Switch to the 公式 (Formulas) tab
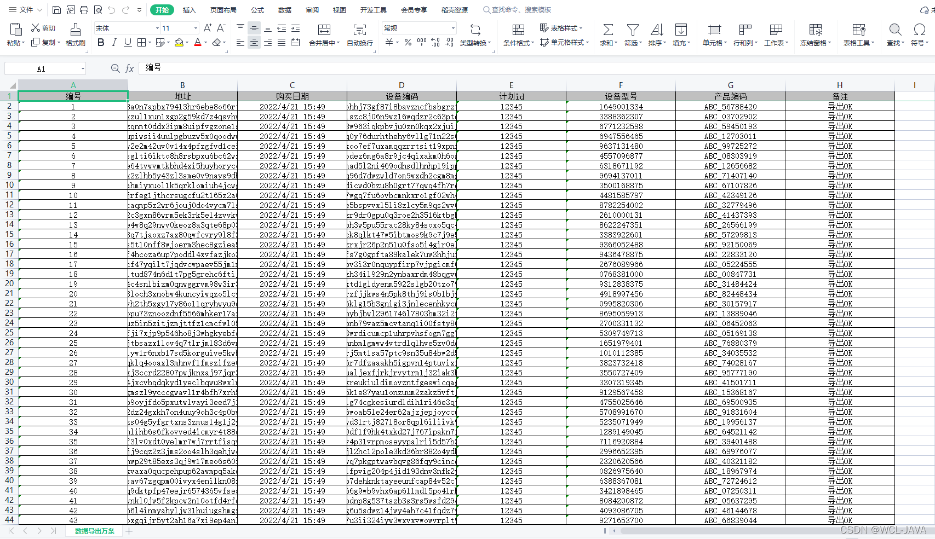 257,10
